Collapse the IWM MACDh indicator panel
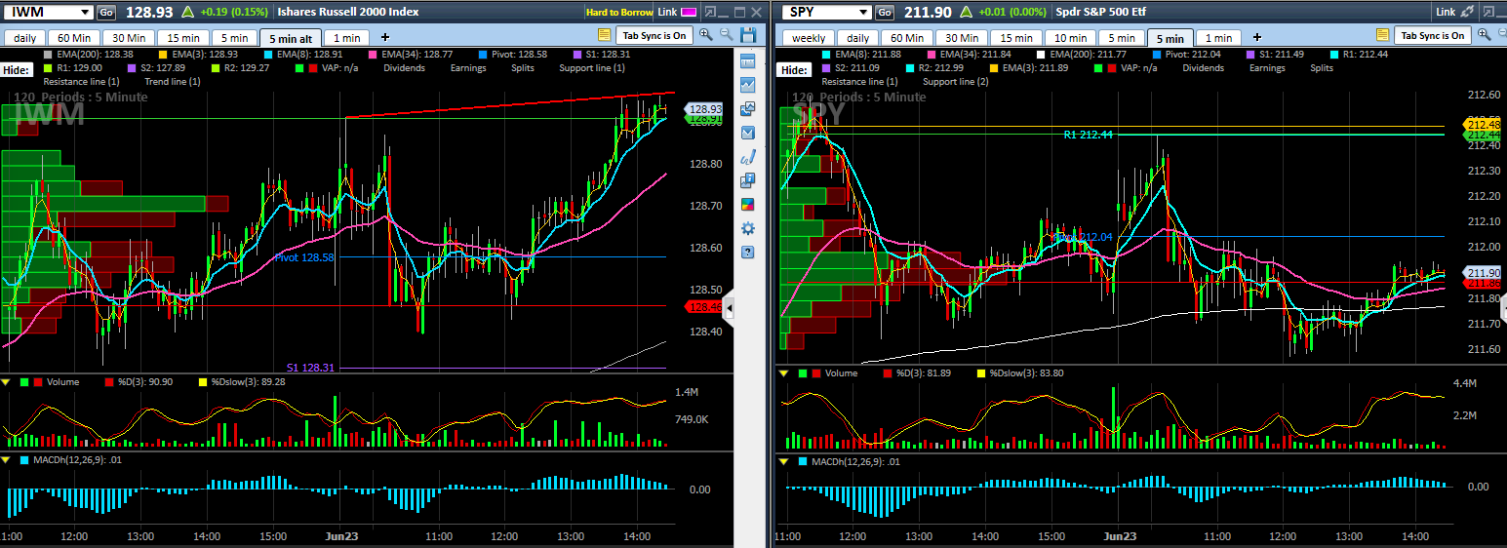The image size is (1507, 548). 7,459
